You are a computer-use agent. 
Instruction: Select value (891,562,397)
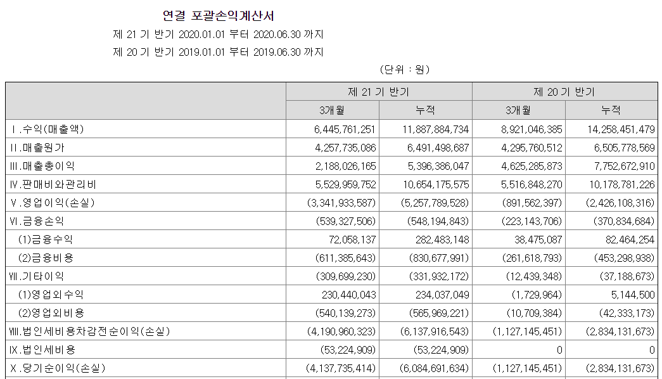coord(532,203)
